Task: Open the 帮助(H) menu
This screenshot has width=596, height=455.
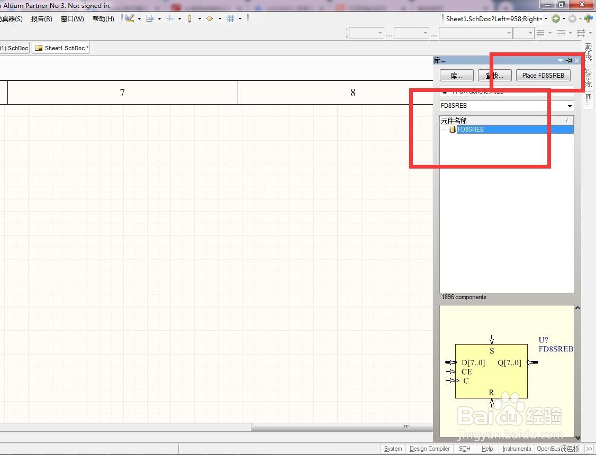Action: [103, 18]
